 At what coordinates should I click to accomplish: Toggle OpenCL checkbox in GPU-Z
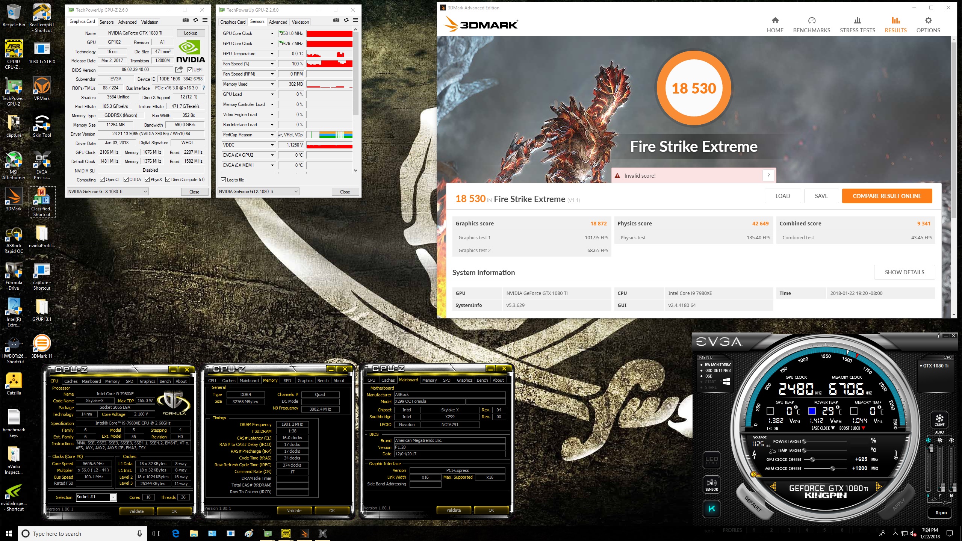(102, 180)
